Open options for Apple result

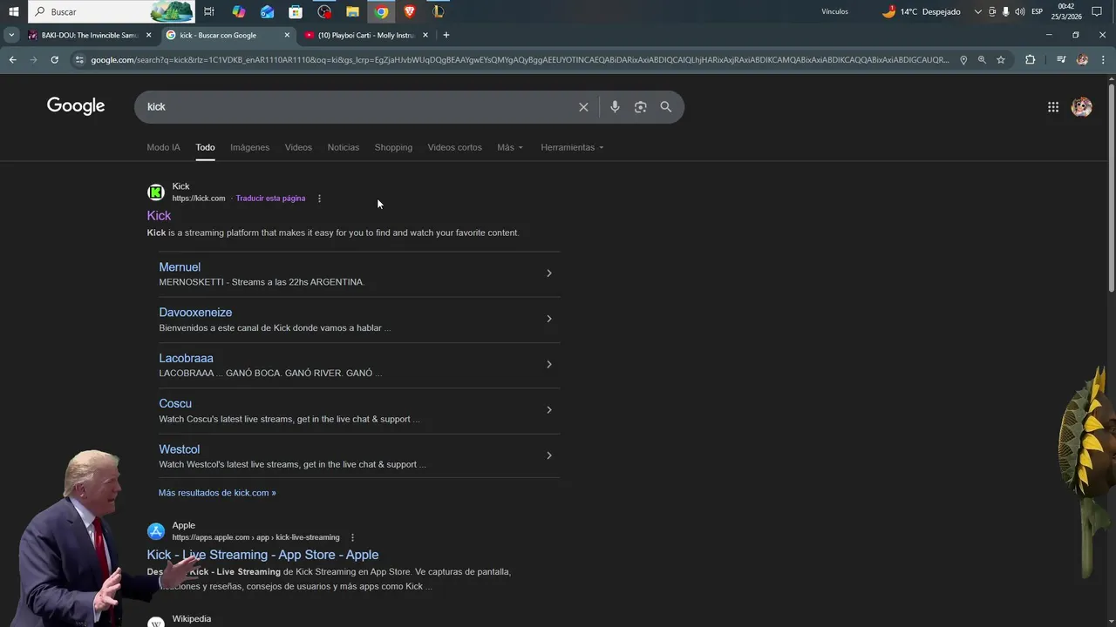[352, 537]
